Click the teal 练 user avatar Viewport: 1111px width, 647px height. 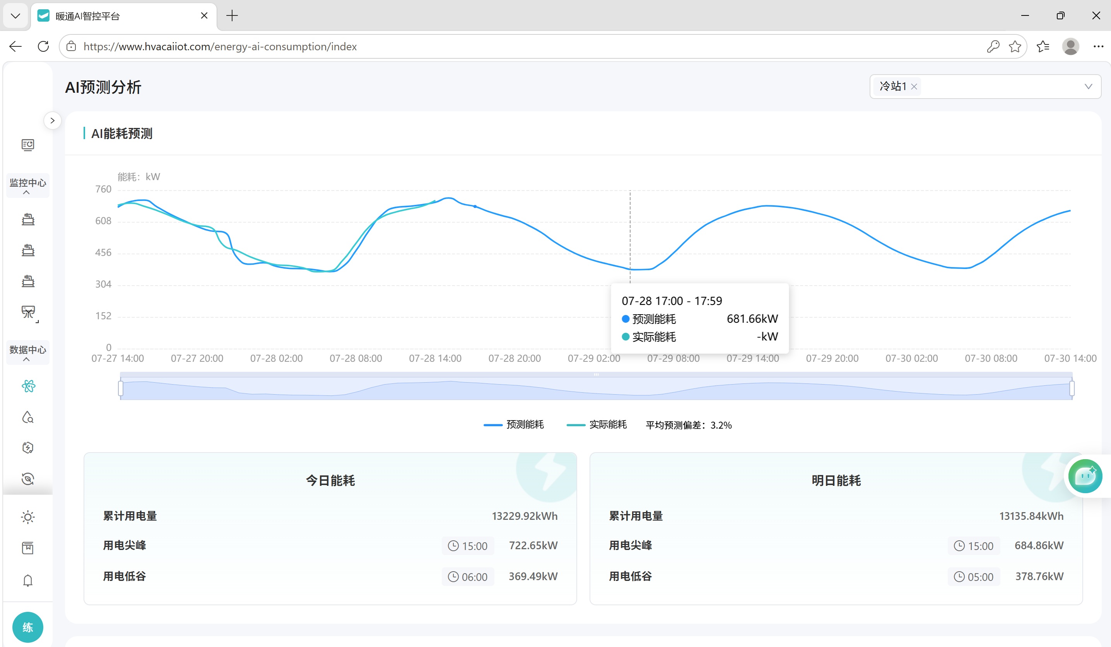point(28,627)
